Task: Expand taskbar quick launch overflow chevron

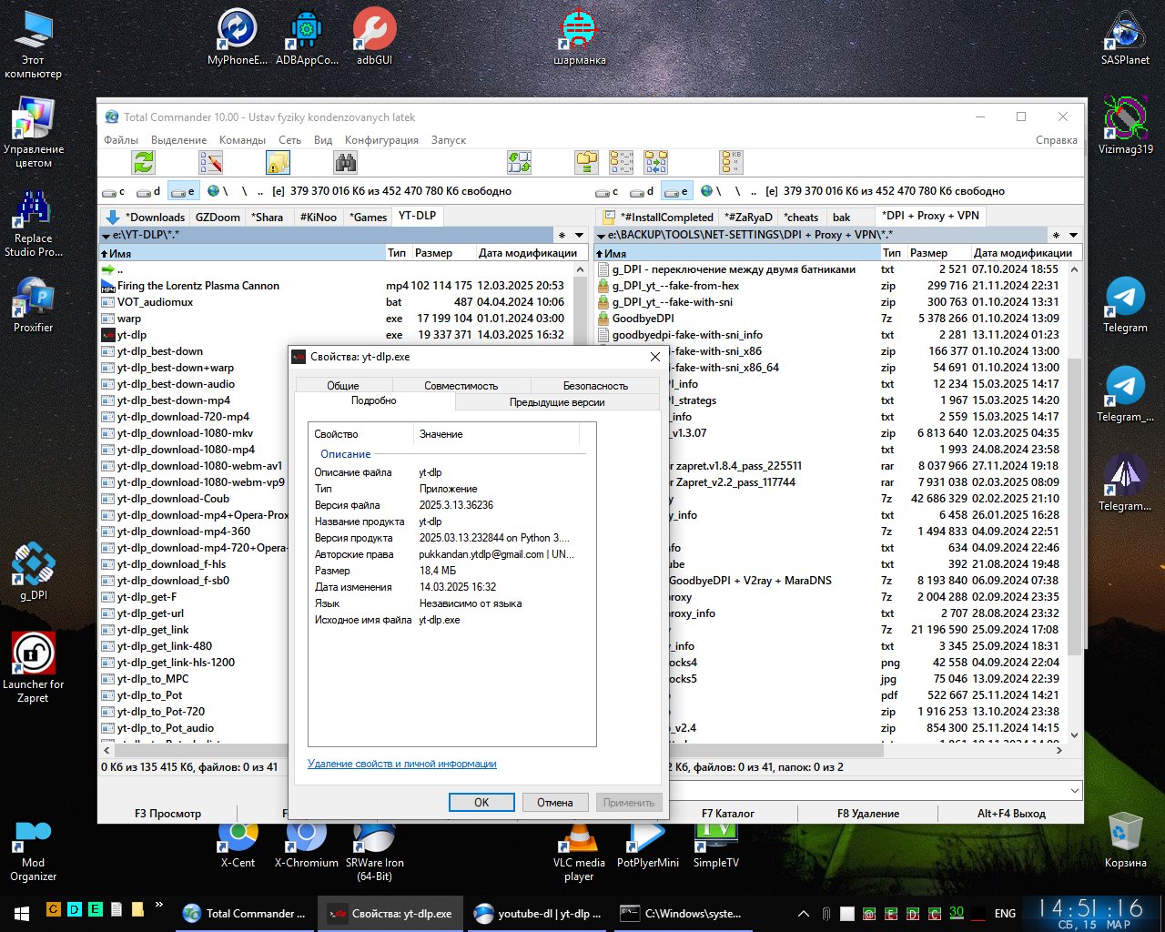Action: pyautogui.click(x=159, y=905)
